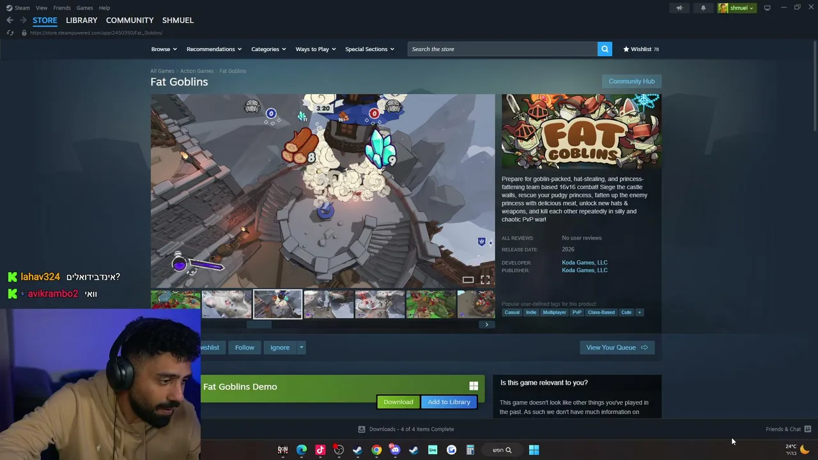Select the Casual tag

tap(512, 312)
